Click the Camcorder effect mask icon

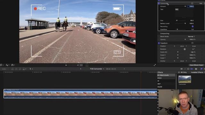pos(192,4)
